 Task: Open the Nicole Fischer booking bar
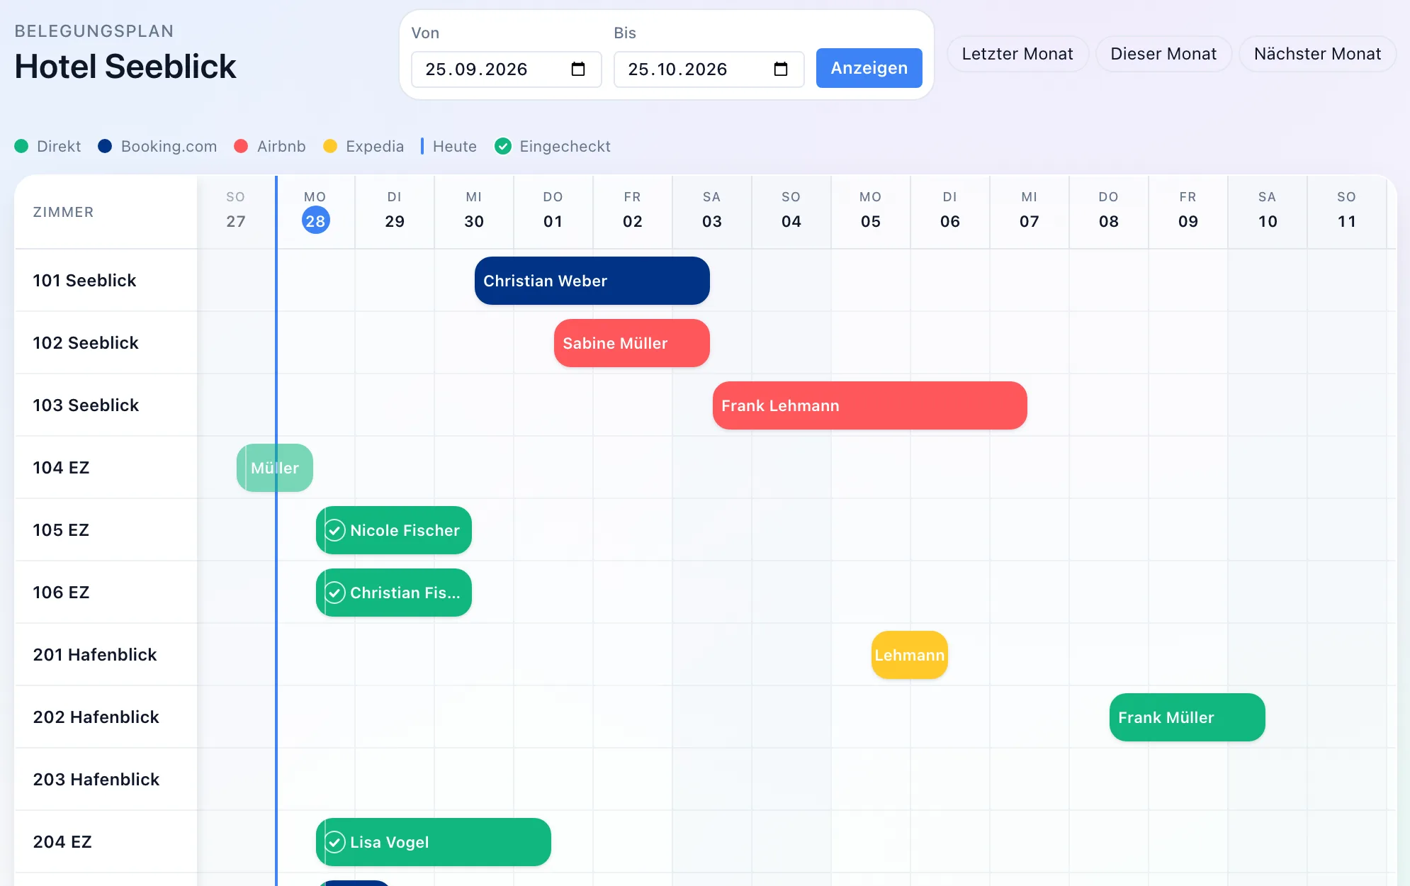(393, 530)
